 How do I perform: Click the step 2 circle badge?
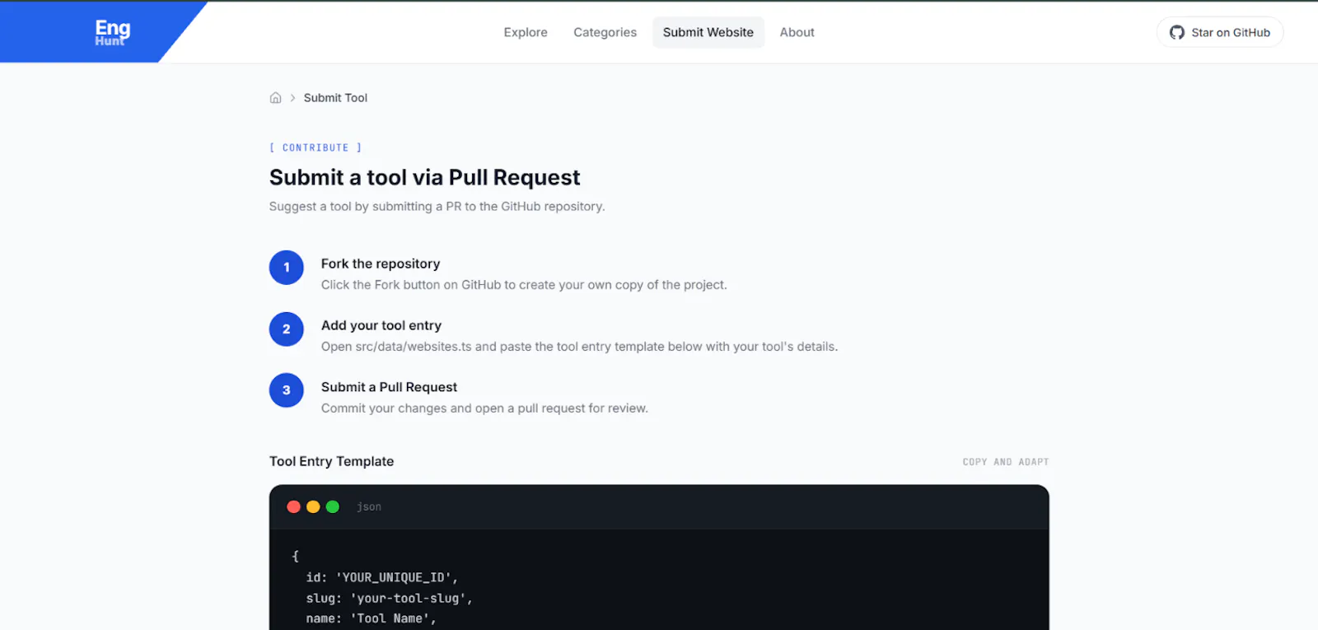287,329
